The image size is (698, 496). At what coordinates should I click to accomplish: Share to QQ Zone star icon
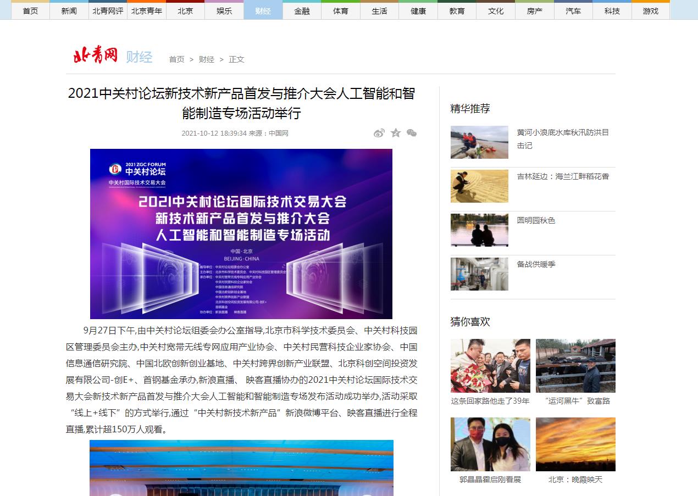[396, 133]
